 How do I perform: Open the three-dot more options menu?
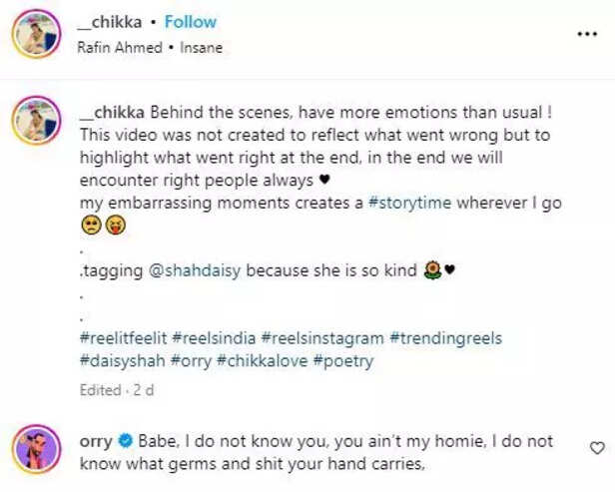click(586, 33)
